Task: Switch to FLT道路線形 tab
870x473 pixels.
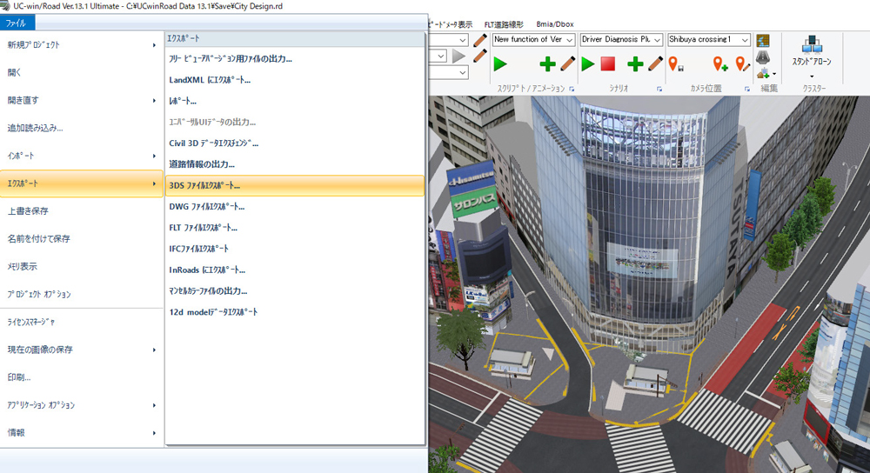Action: coord(503,24)
